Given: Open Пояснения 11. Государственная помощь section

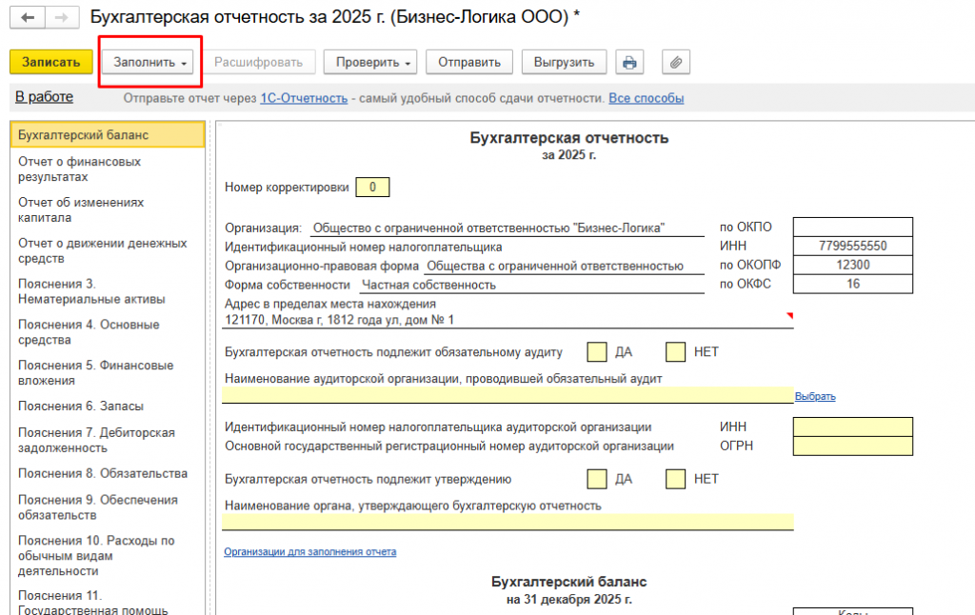Looking at the screenshot, I should coord(108,602).
